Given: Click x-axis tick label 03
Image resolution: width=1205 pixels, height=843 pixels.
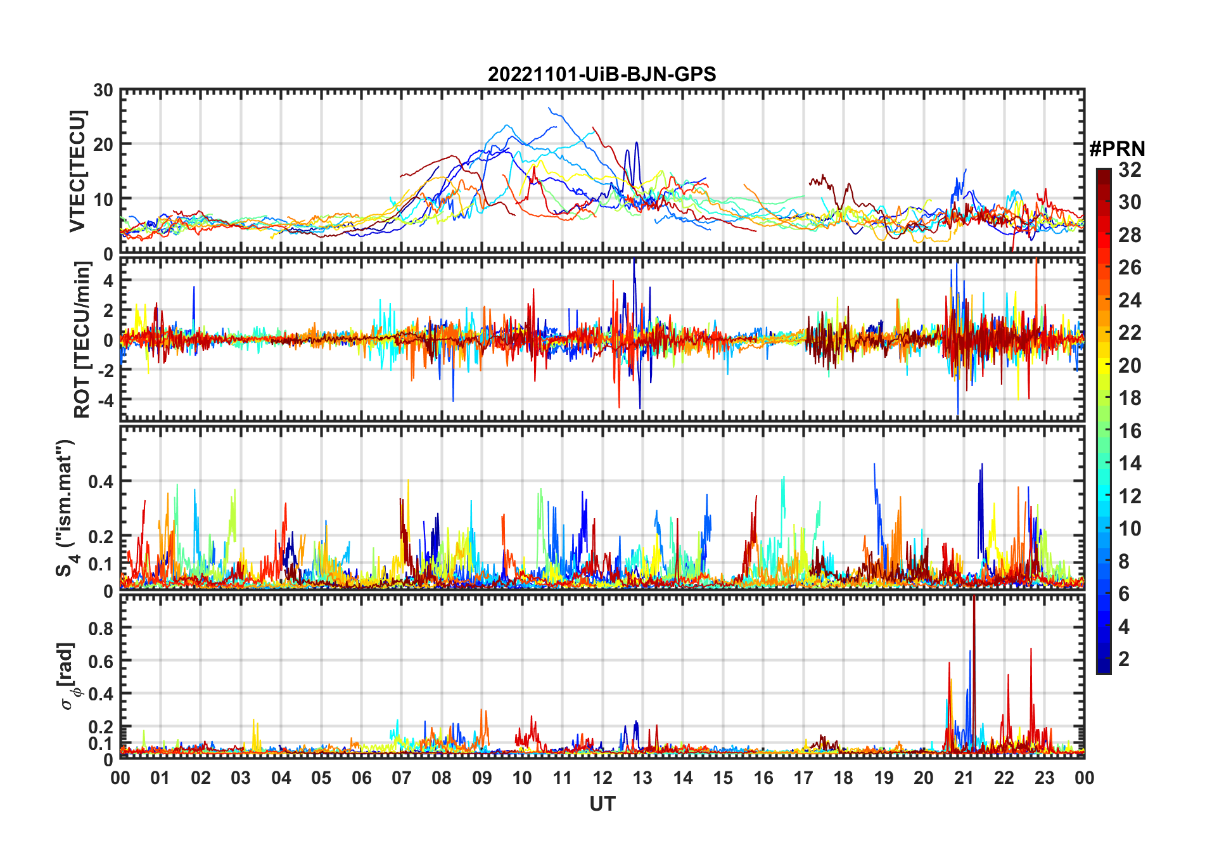Looking at the screenshot, I should point(241,778).
